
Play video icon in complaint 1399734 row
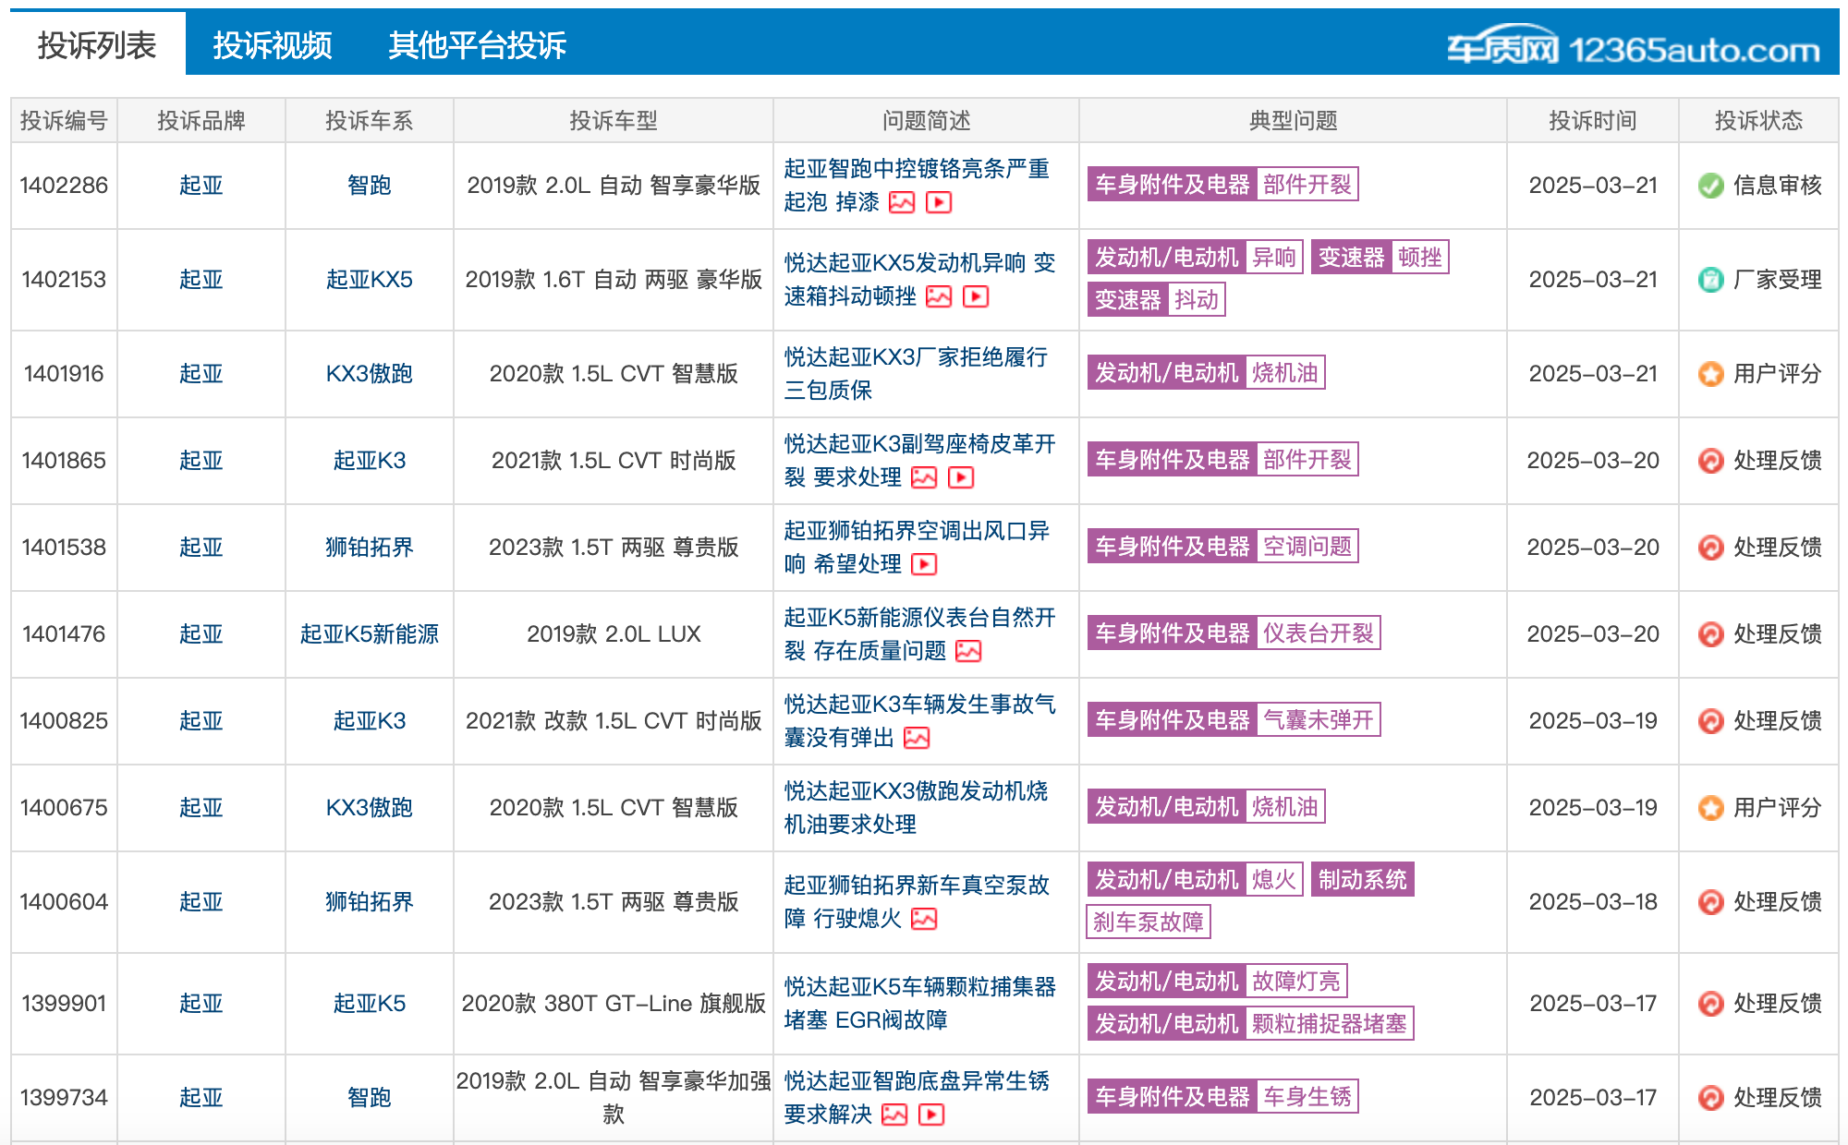pyautogui.click(x=931, y=1115)
